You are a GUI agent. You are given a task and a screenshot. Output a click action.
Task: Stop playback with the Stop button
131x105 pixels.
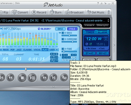coord(22,77)
